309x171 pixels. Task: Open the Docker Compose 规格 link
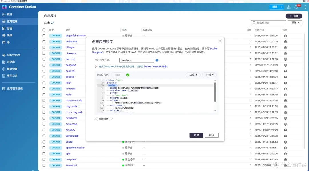156,67
